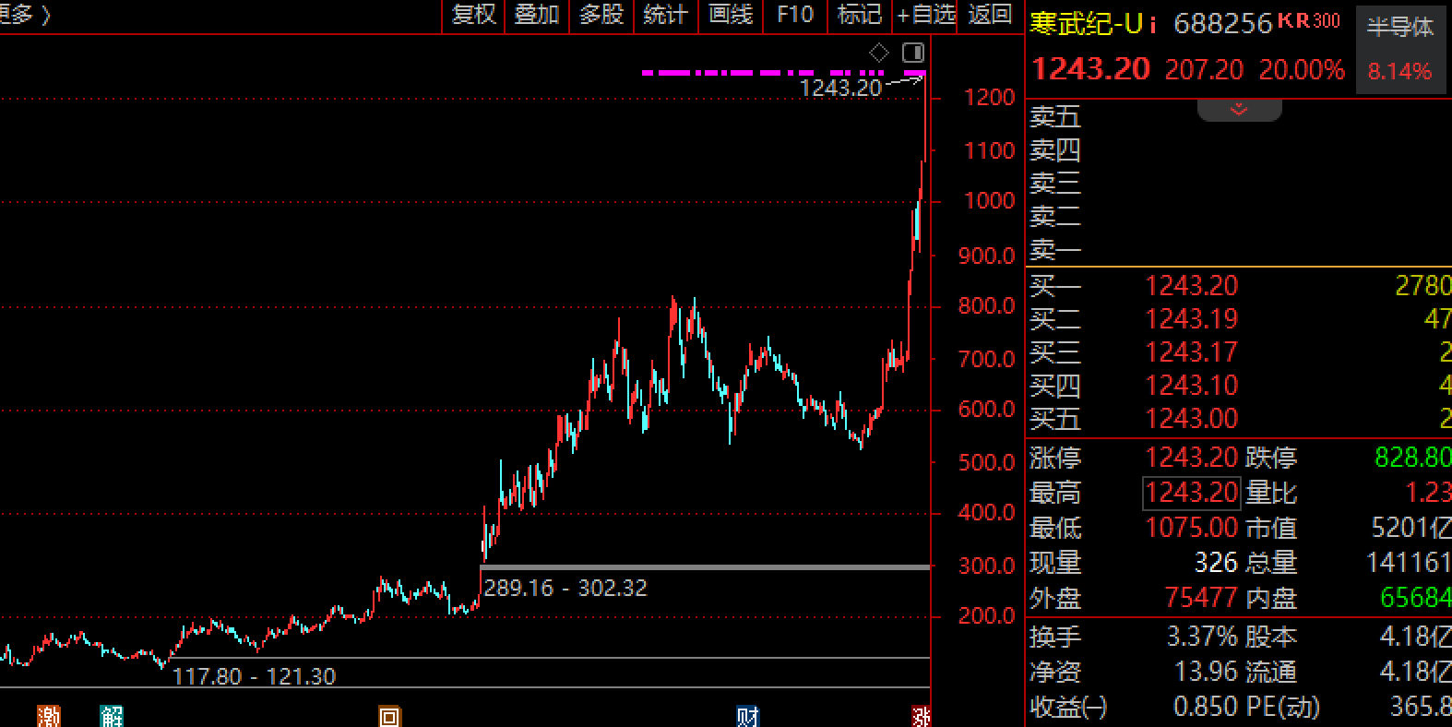The height and width of the screenshot is (727, 1452).
Task: Click the 500.0 price axis label
Action: [986, 462]
